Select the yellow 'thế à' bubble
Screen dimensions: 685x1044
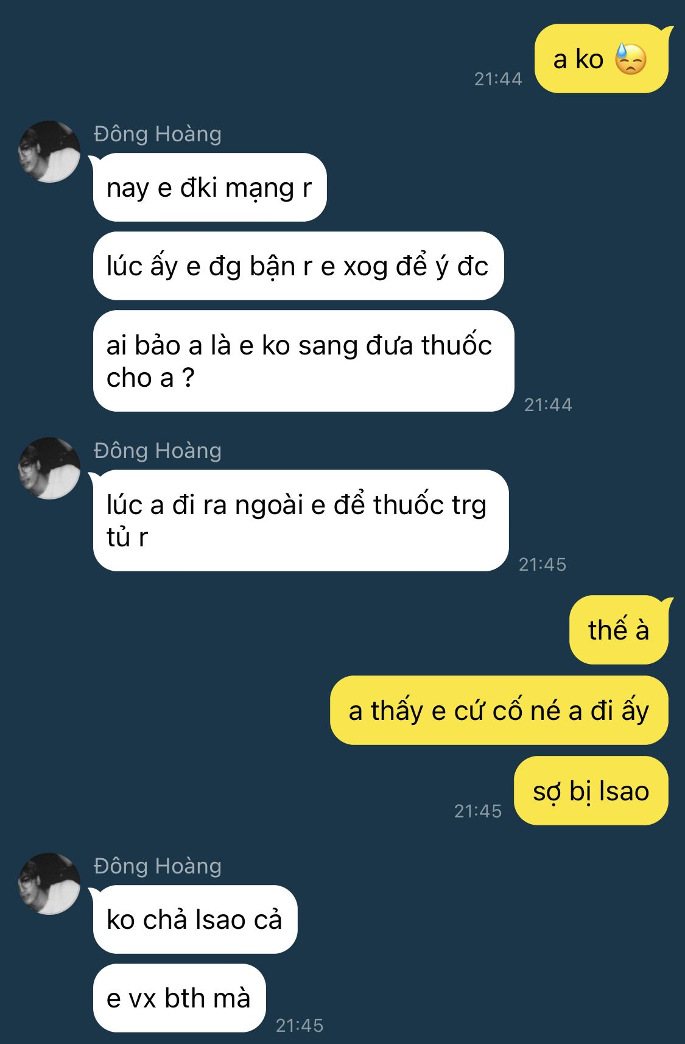tap(619, 630)
